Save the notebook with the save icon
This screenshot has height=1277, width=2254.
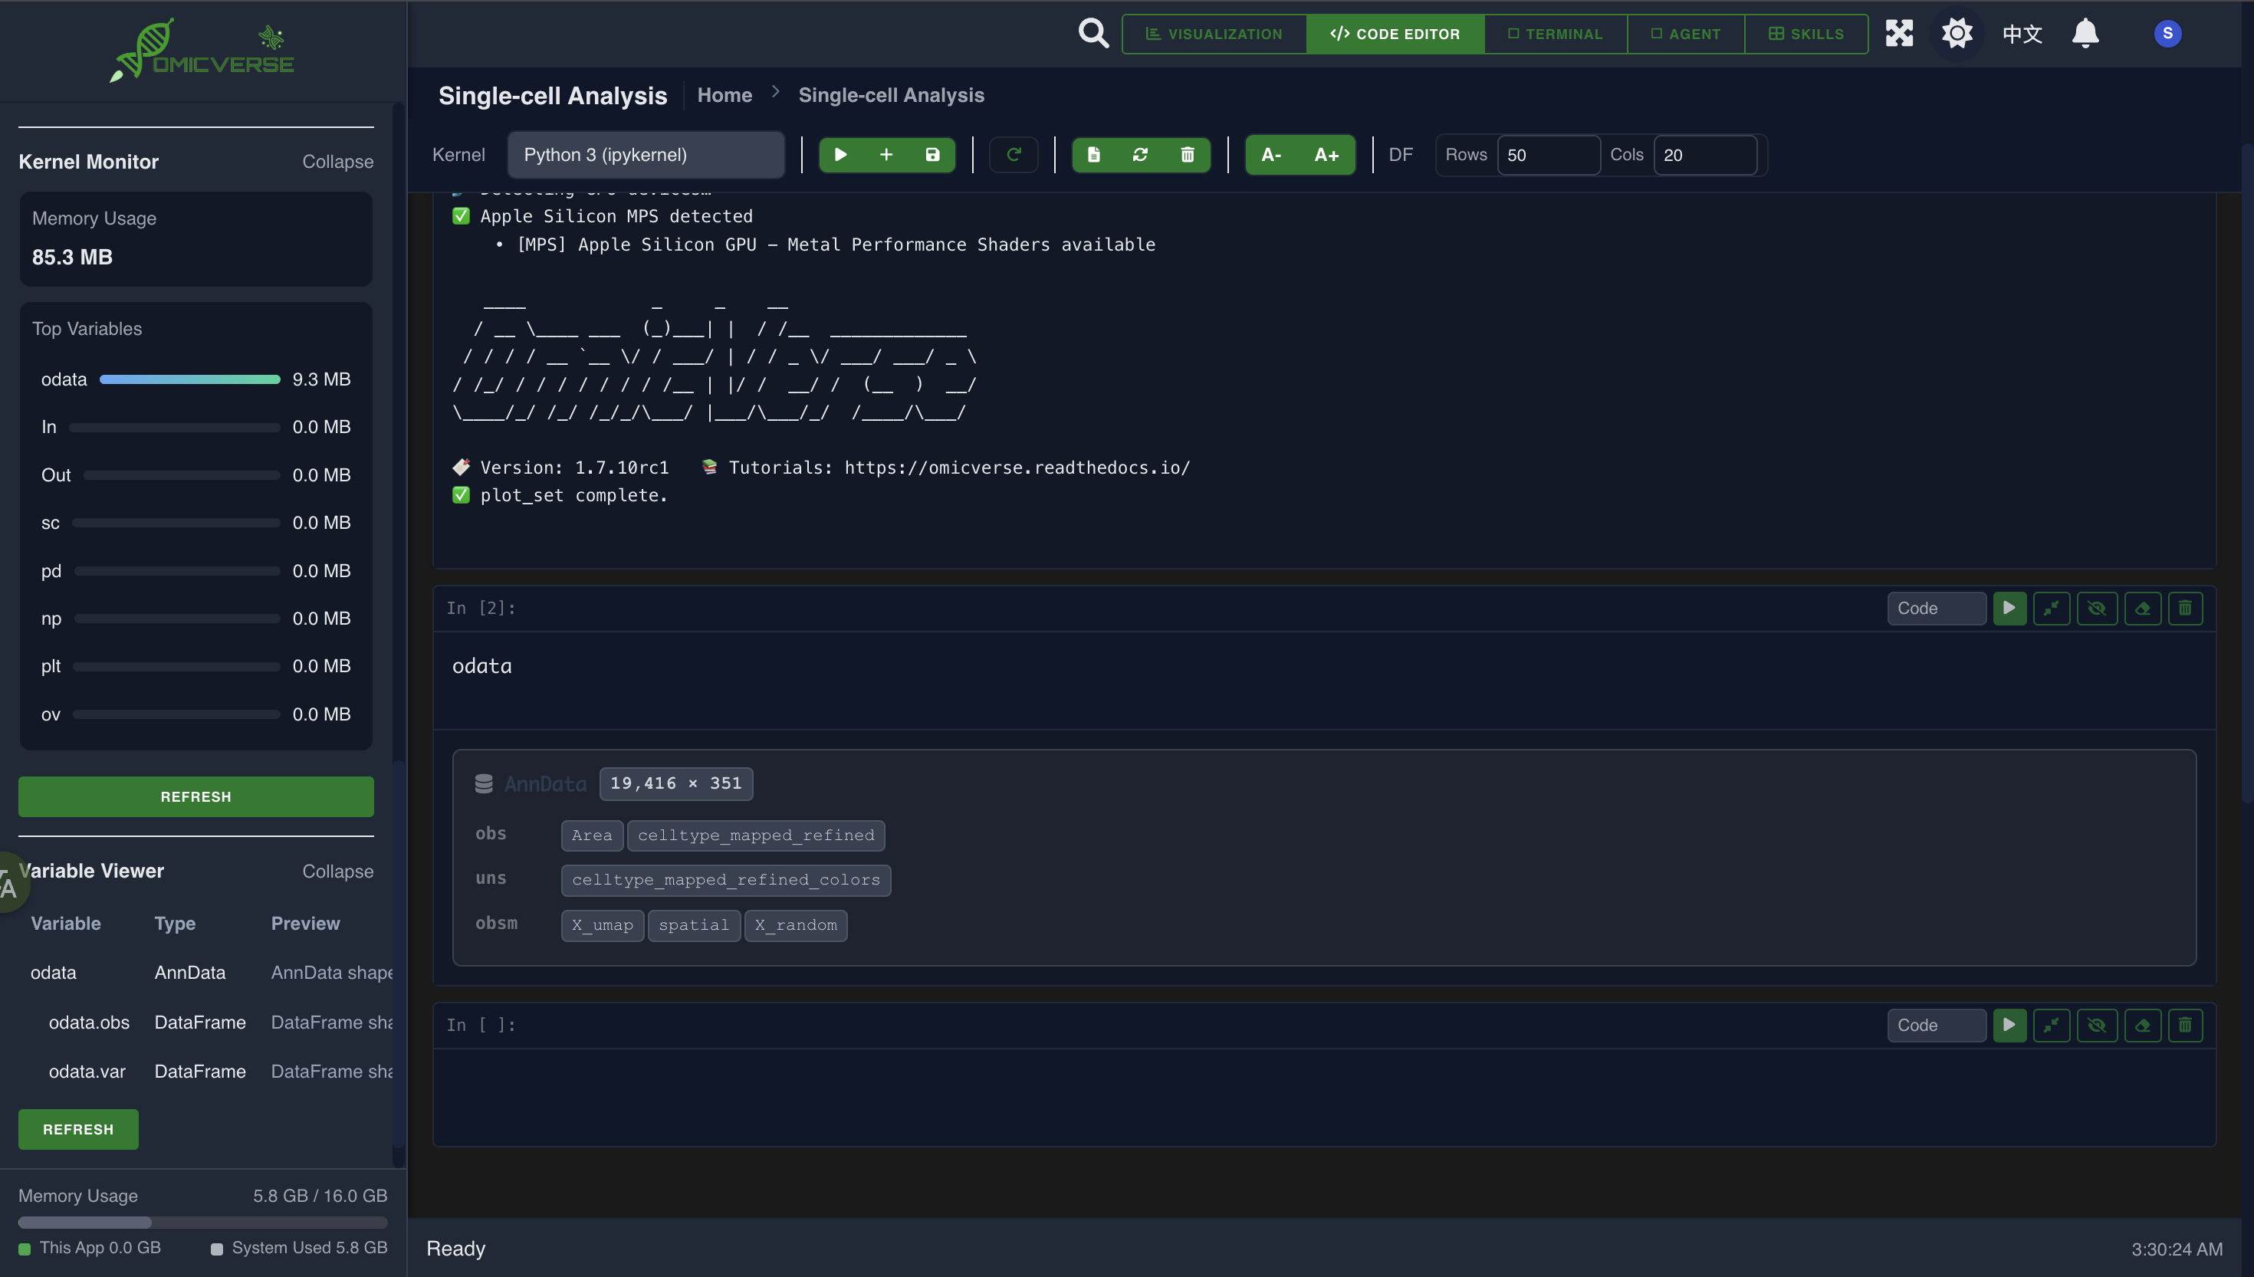(932, 154)
